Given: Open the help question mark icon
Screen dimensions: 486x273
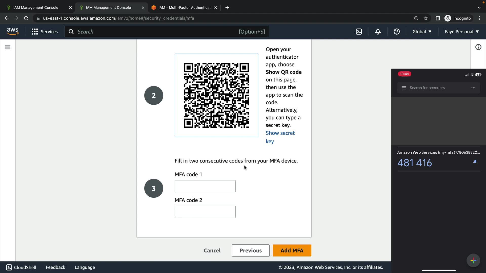Looking at the screenshot, I should click(x=397, y=32).
